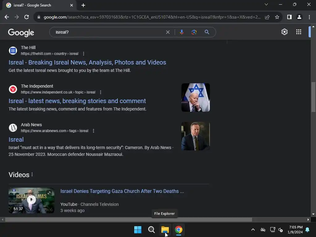
Task: Open The Hill Breaking Isreal News link
Action: point(87,62)
